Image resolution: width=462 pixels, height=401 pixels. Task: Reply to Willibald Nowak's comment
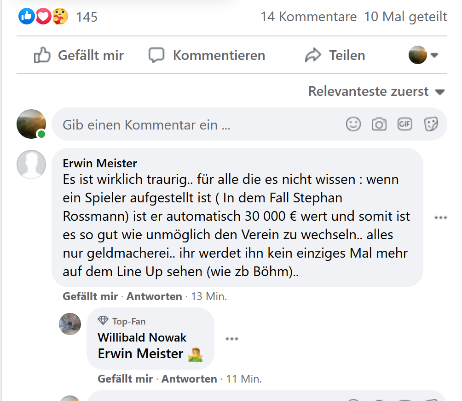coord(189,379)
